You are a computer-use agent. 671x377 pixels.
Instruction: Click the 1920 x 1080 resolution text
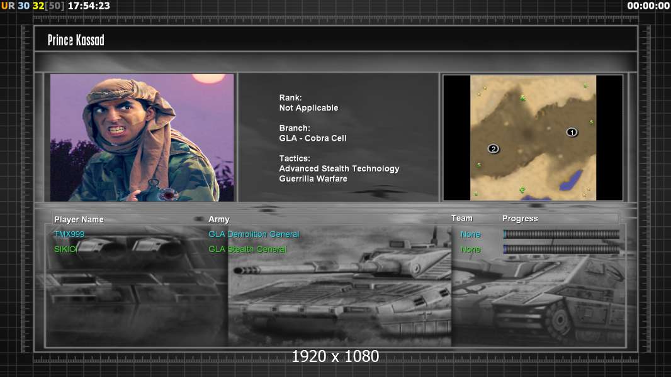(x=335, y=356)
